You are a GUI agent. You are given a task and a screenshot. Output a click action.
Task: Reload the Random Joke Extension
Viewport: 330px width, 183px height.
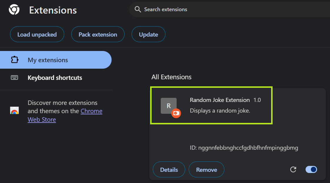point(293,169)
